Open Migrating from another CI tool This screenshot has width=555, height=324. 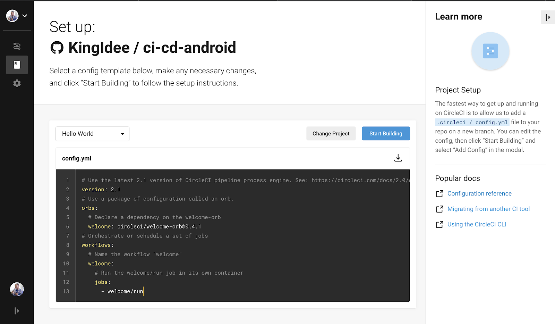tap(488, 209)
